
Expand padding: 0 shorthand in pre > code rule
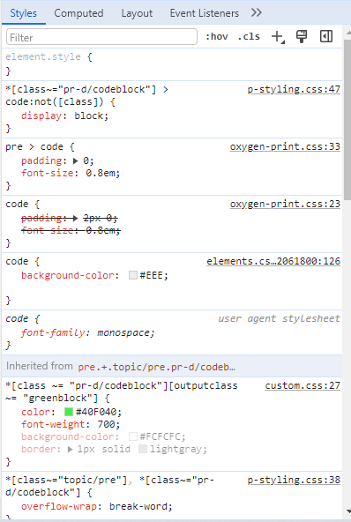tap(75, 161)
